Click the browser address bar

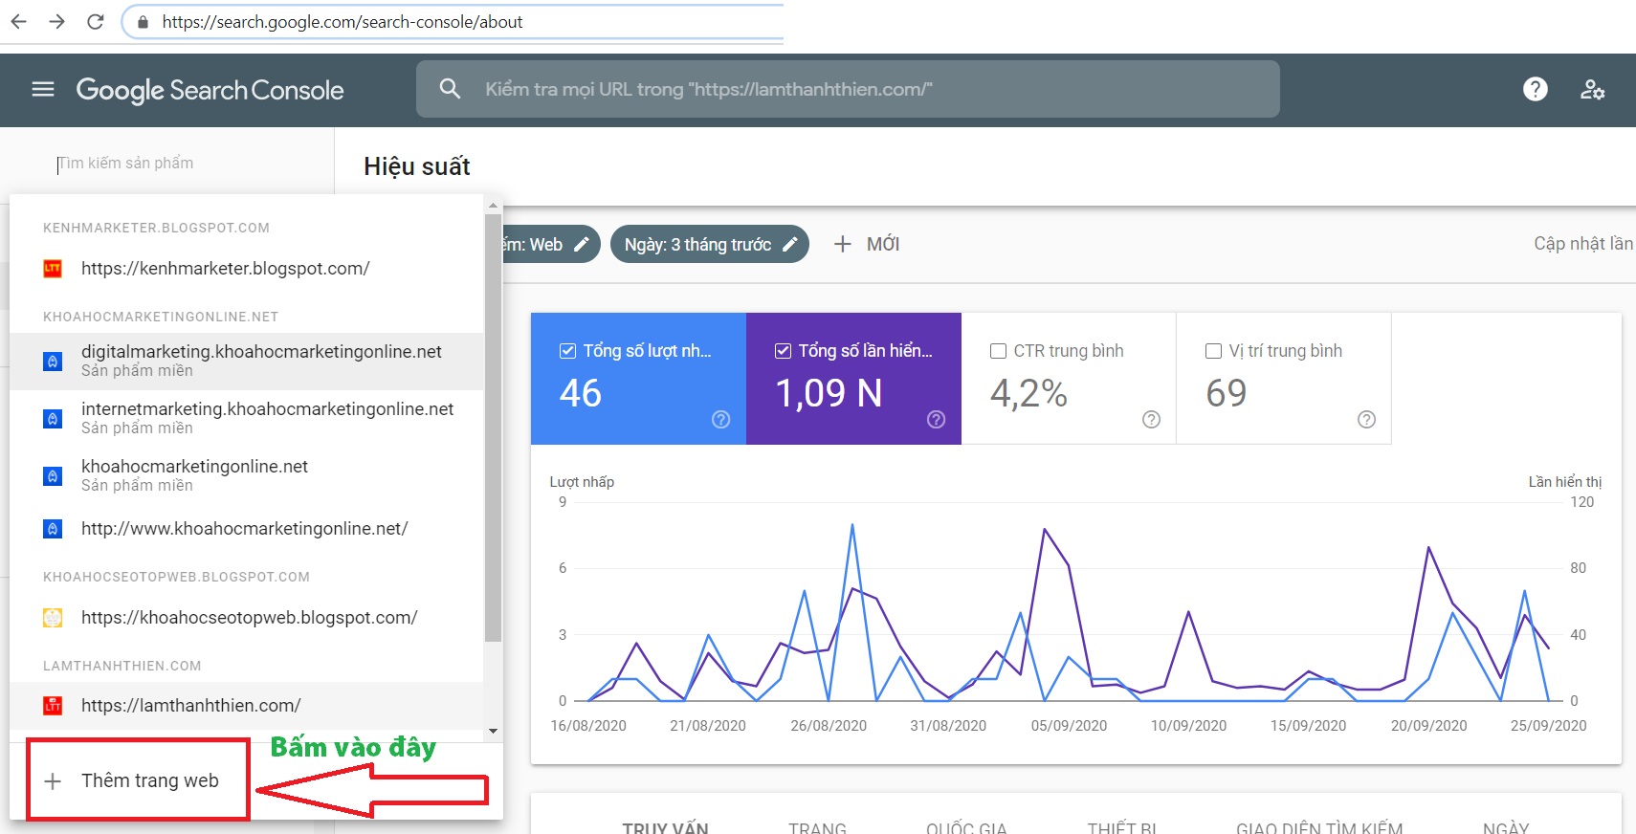coord(454,22)
